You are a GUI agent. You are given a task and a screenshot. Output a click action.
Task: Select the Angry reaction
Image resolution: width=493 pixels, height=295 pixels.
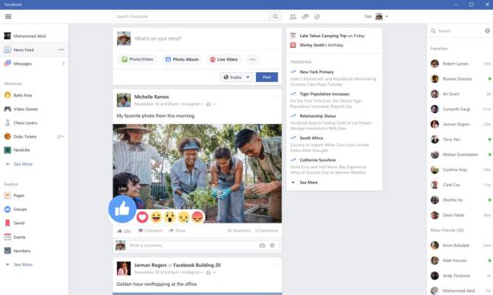[198, 217]
